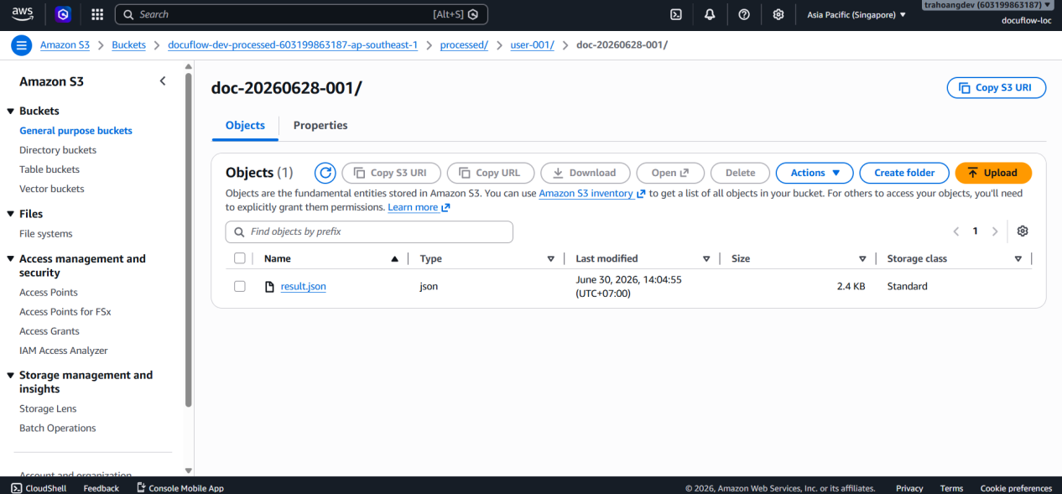Open the result.json object link
1062x494 pixels.
coord(304,287)
